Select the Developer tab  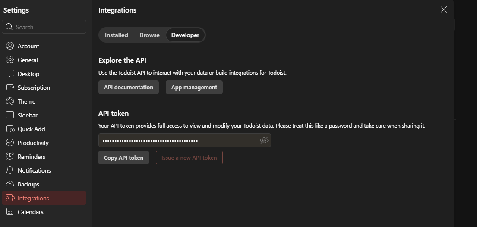click(185, 35)
